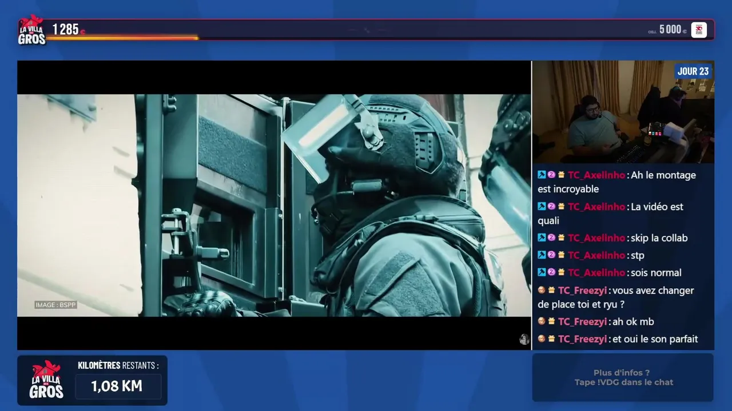732x411 pixels.
Task: Click the hammer badge on the 'skip la collab' message
Action: pyautogui.click(x=542, y=237)
